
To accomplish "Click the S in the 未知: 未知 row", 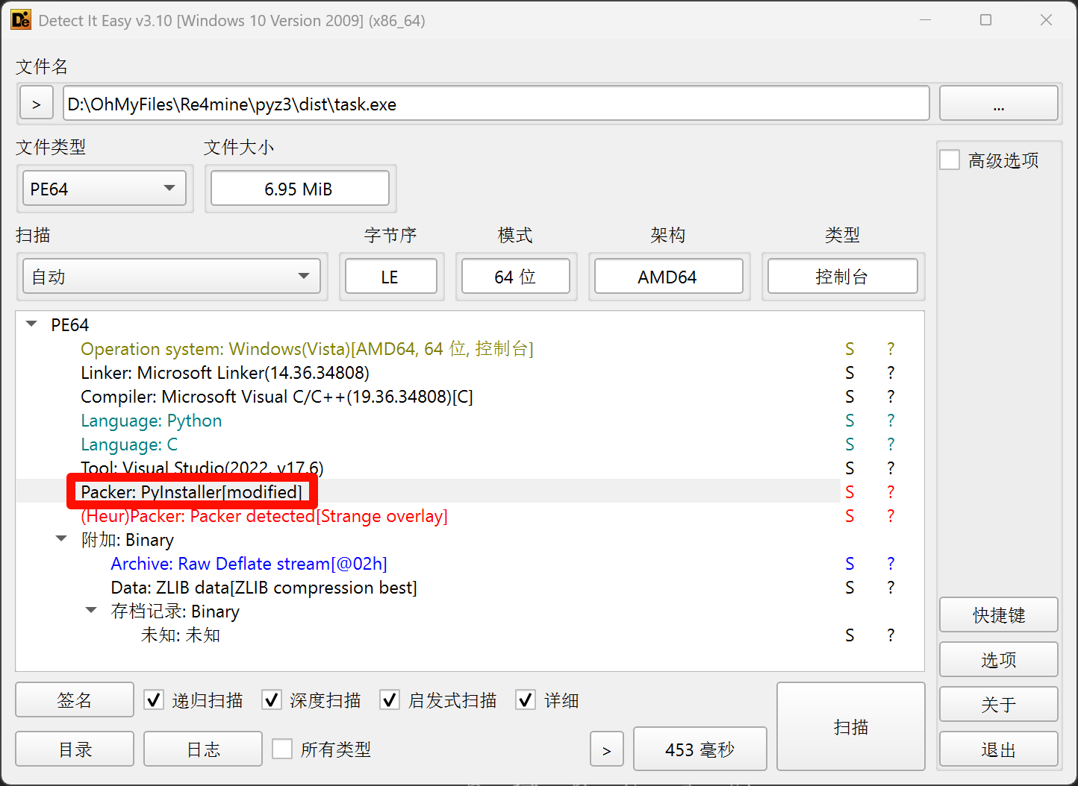I will (850, 635).
